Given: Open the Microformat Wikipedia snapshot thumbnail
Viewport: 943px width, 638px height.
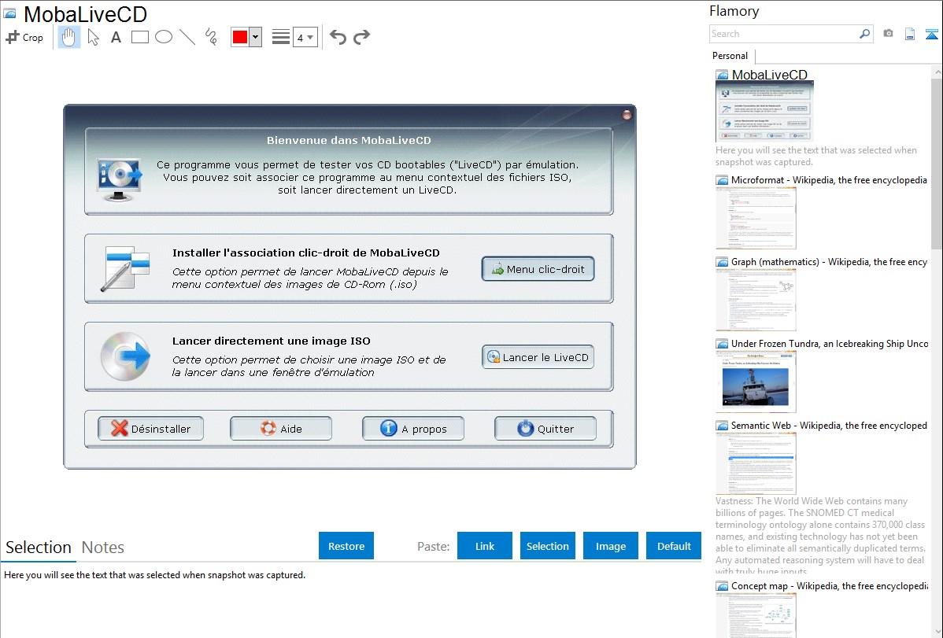Looking at the screenshot, I should (x=756, y=218).
